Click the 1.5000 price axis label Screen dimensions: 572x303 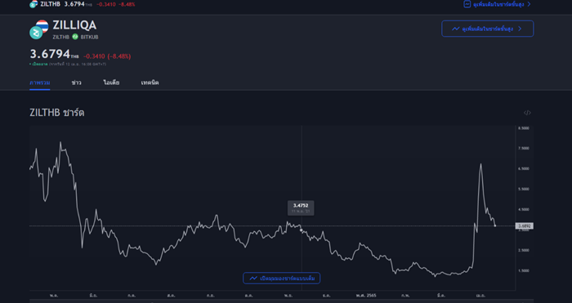(x=523, y=271)
